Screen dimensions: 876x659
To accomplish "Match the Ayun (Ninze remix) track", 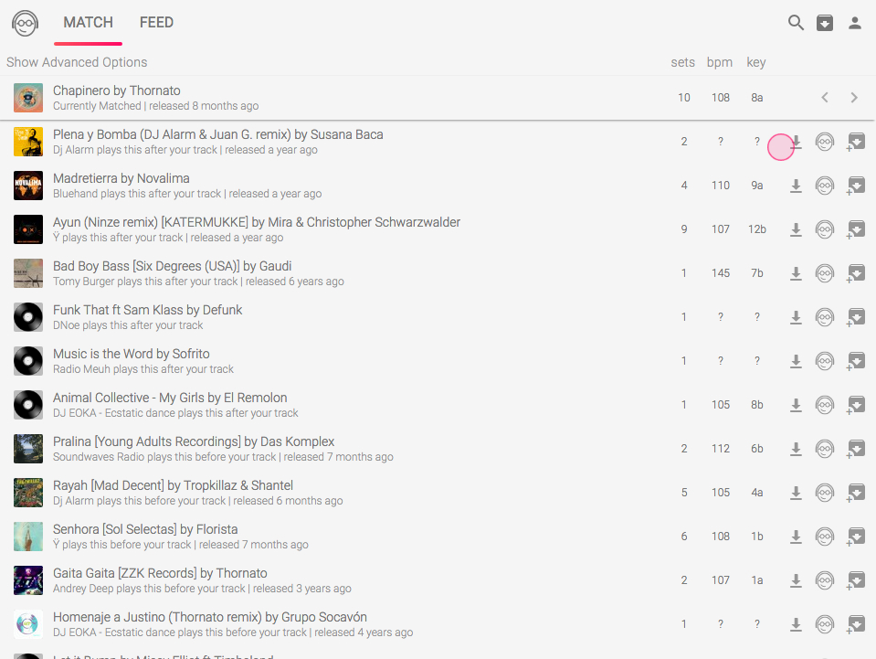I will point(825,229).
